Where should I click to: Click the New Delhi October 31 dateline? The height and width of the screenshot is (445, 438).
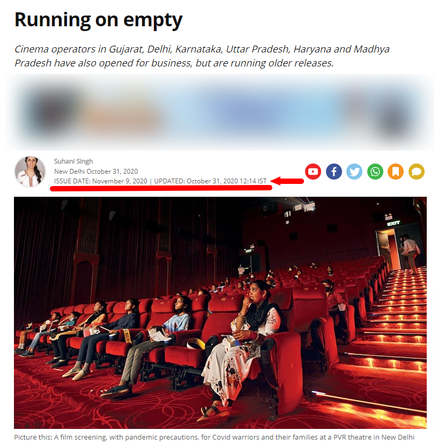[x=96, y=172]
